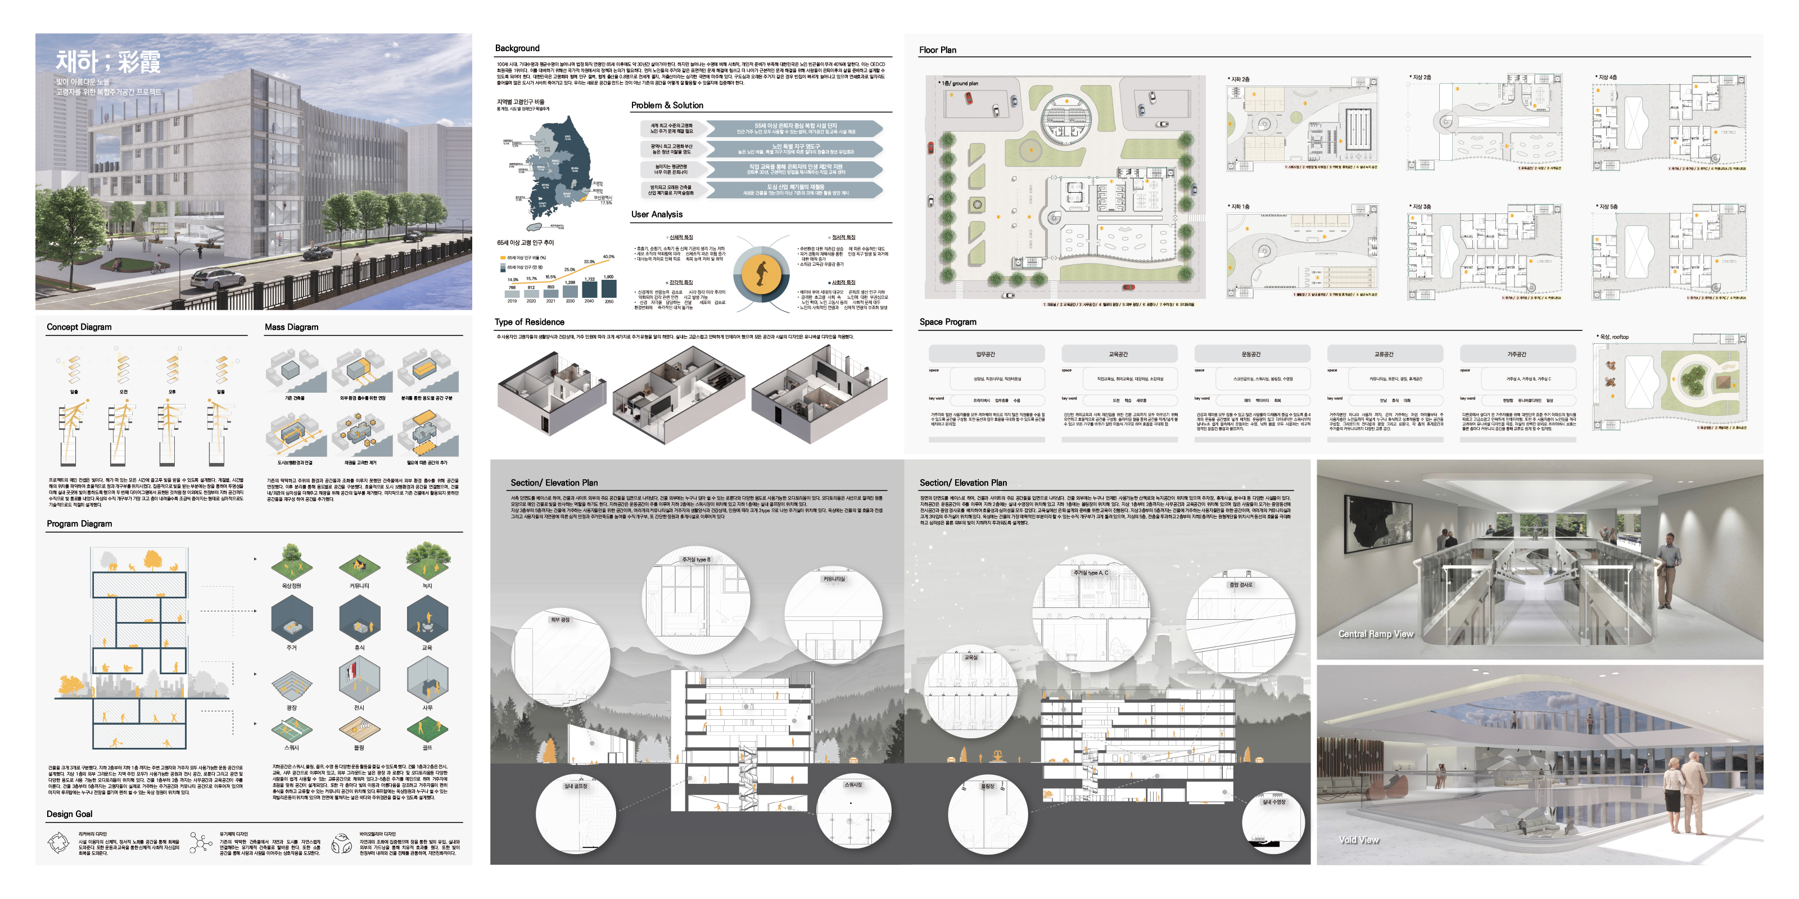The width and height of the screenshot is (1799, 899).
Task: Click the 사회적 특징 label in User Analysis
Action: [843, 283]
